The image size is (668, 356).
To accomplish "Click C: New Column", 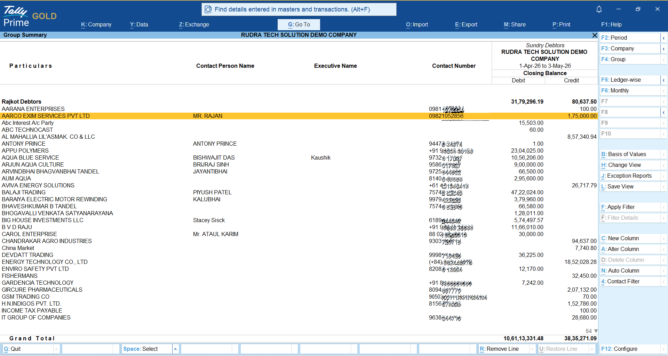I will (x=630, y=238).
